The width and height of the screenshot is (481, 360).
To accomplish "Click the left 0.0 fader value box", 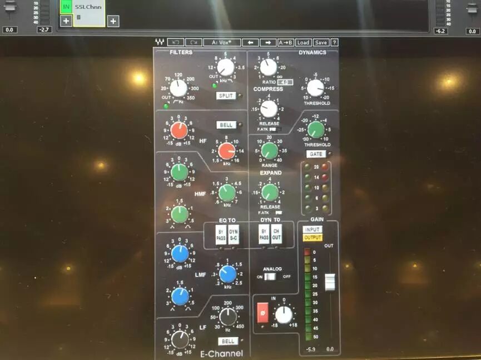I will (9, 29).
